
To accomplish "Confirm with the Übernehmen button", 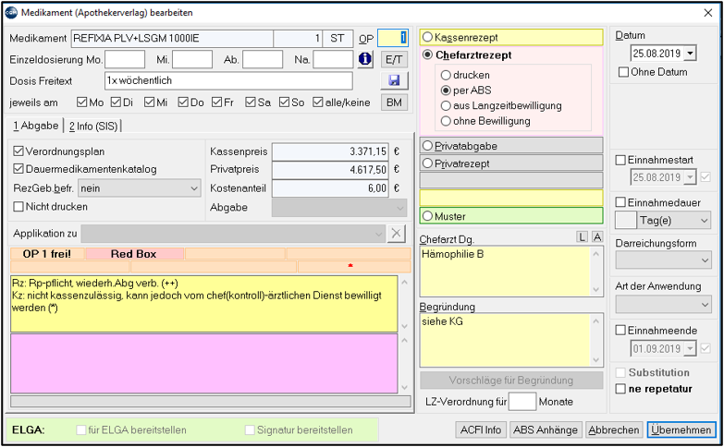I will pyautogui.click(x=681, y=430).
